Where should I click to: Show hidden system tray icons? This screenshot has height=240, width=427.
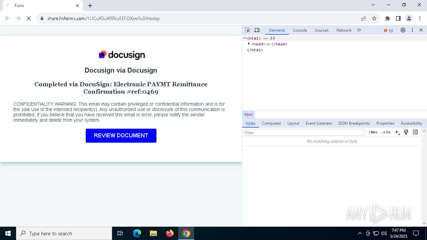pos(360,233)
